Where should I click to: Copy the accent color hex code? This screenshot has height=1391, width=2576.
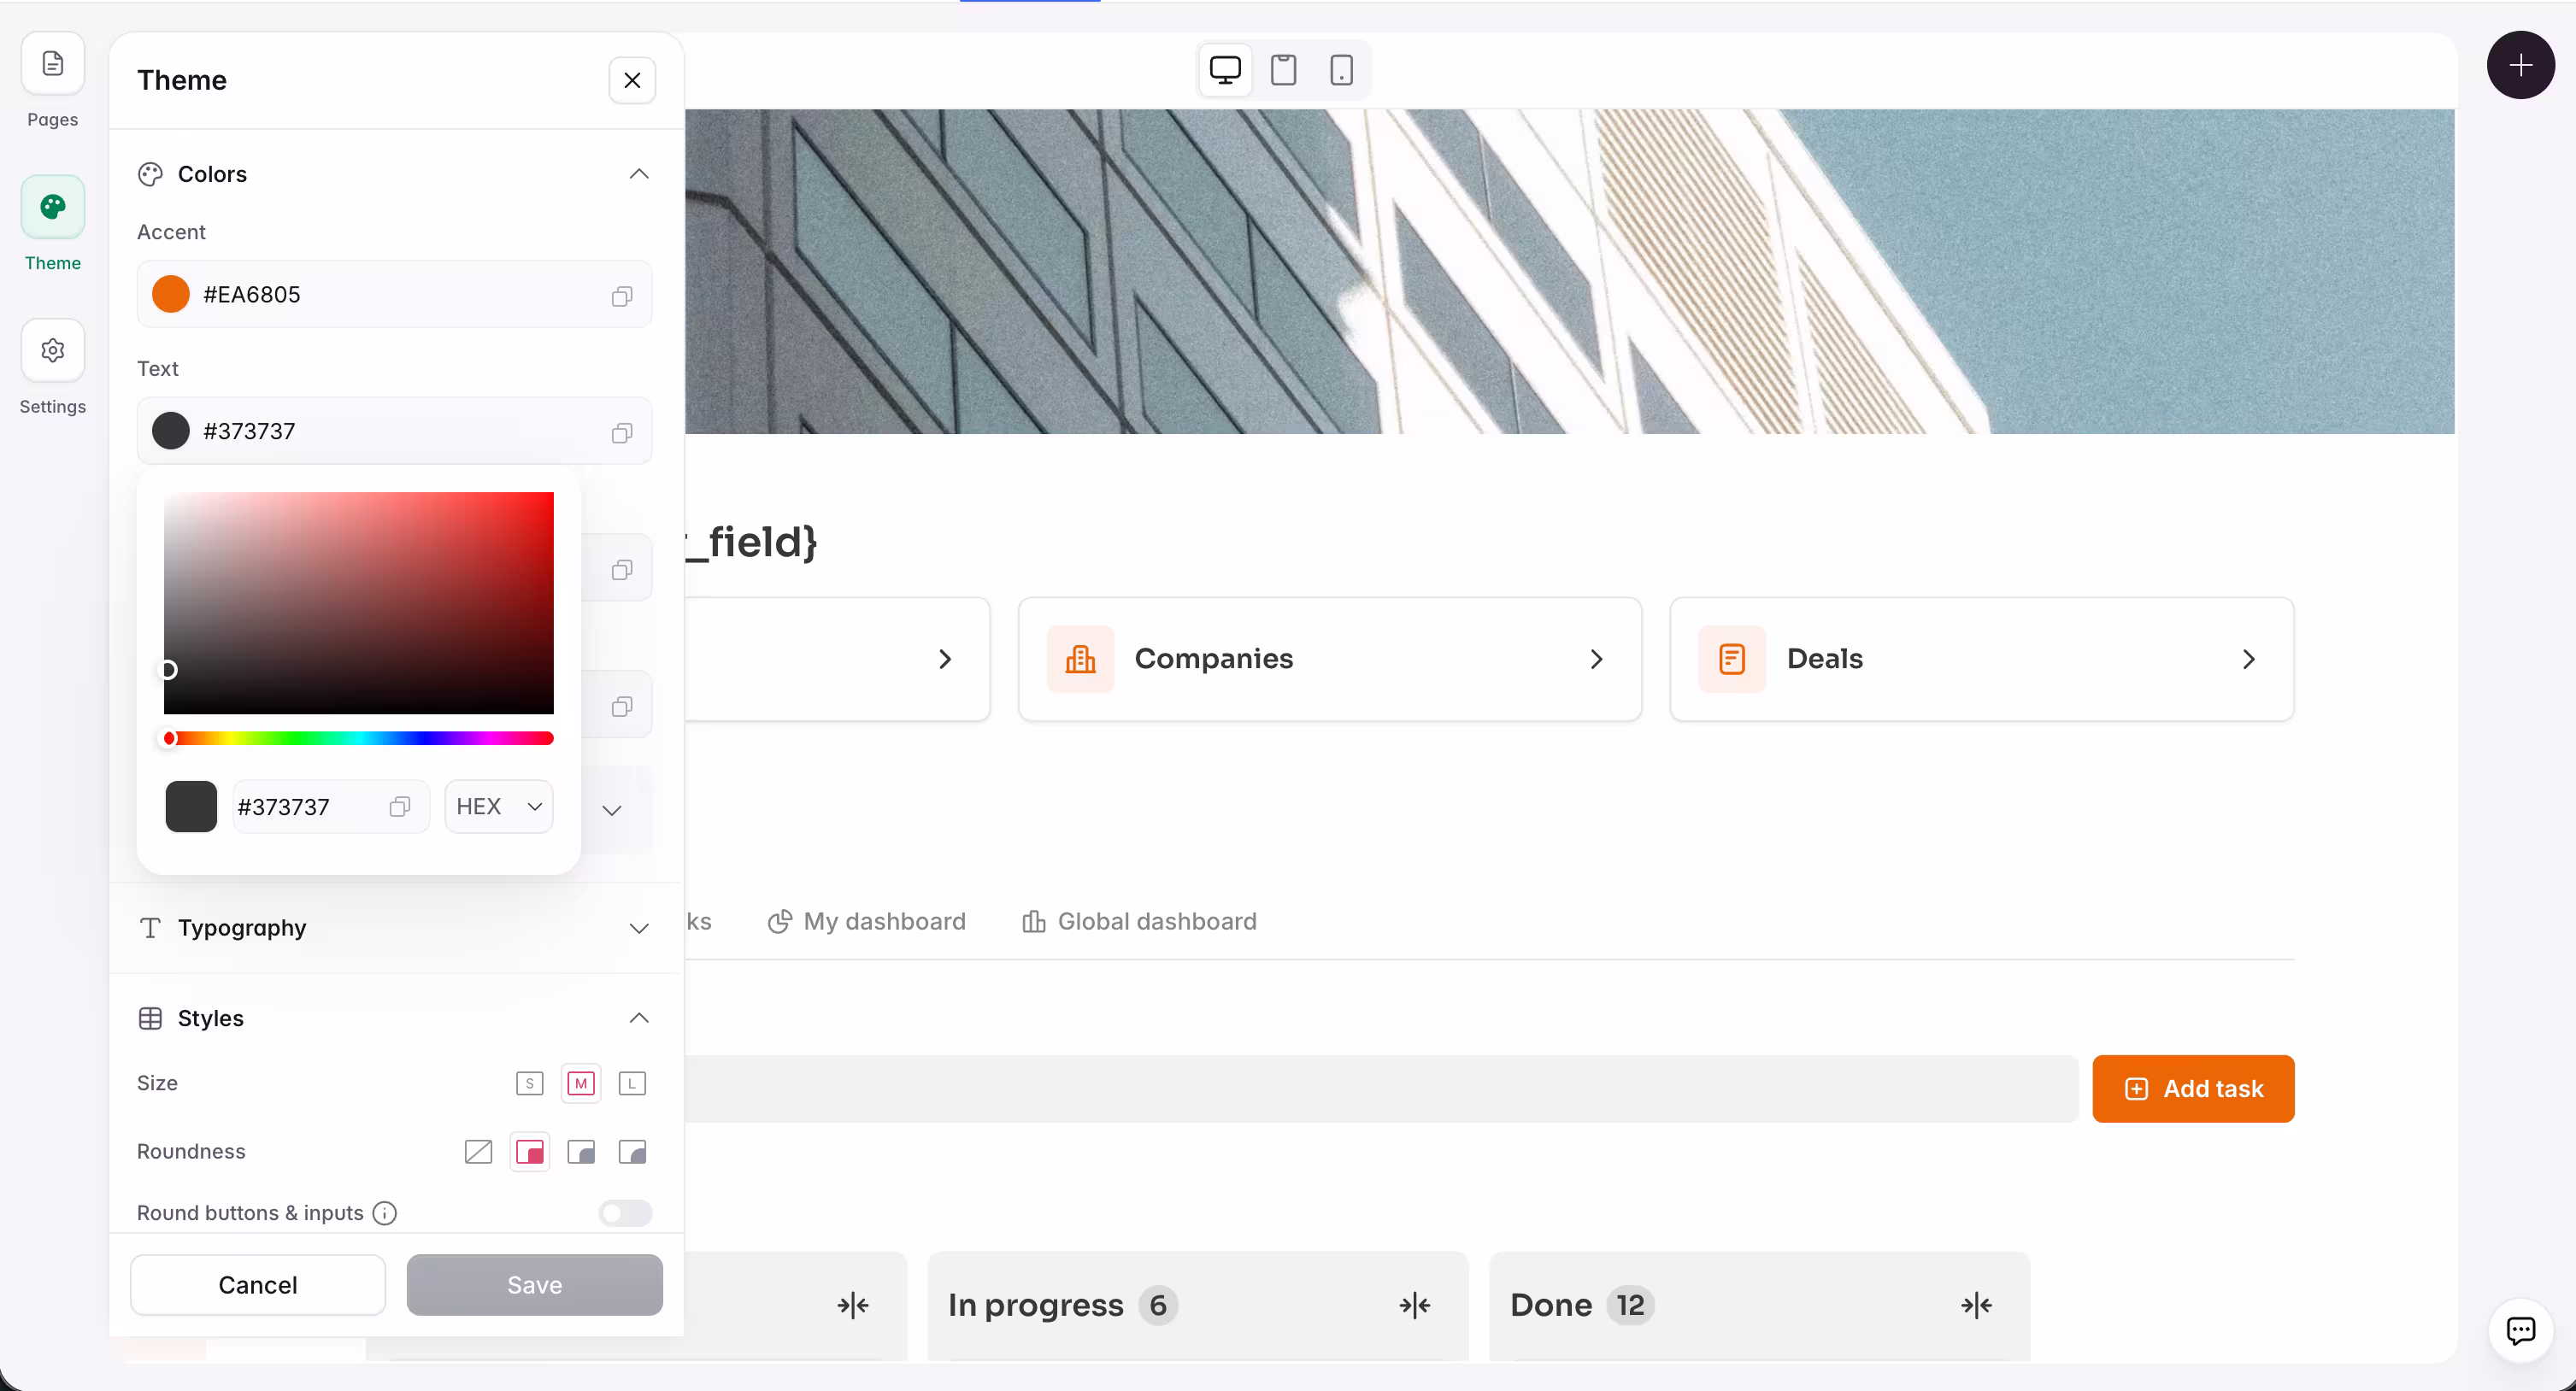coord(621,296)
